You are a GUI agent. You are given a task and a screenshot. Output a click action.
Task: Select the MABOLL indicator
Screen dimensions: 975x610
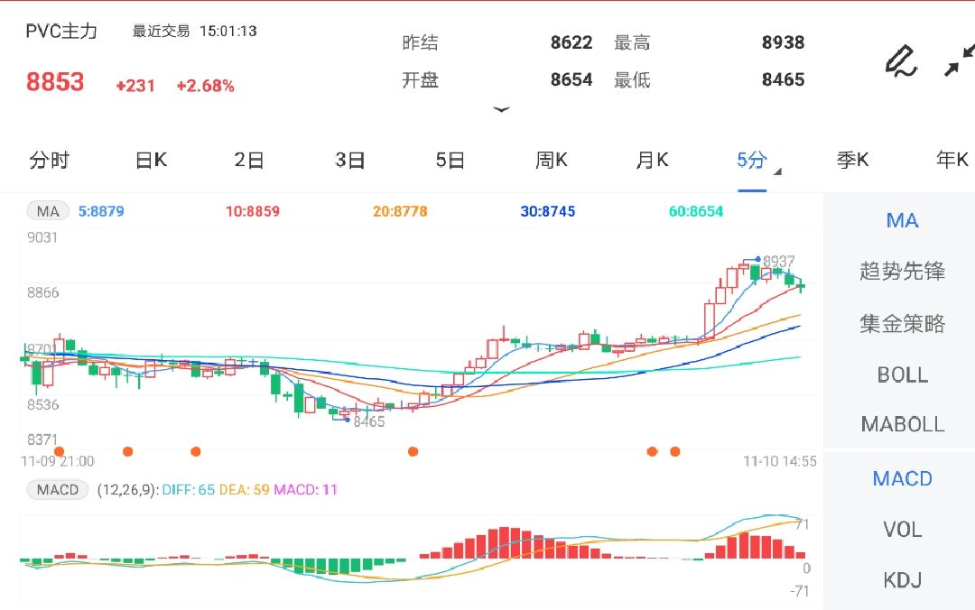(x=902, y=425)
